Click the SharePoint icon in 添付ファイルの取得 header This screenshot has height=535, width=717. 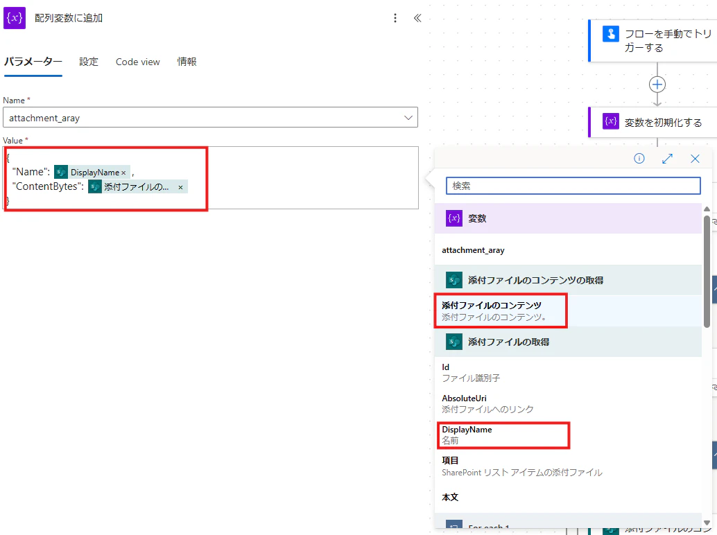(x=454, y=342)
